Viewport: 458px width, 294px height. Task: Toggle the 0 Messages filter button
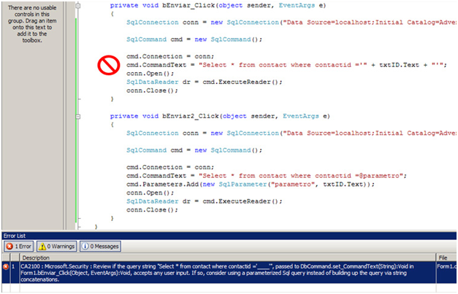100,246
